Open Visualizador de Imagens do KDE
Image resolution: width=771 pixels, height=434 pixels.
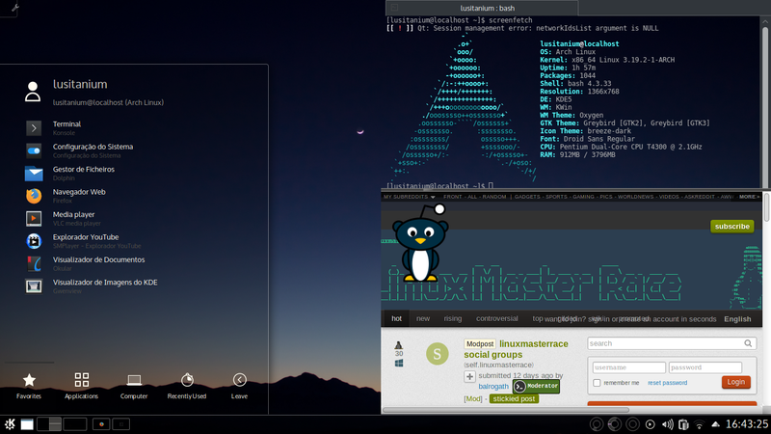click(x=93, y=286)
